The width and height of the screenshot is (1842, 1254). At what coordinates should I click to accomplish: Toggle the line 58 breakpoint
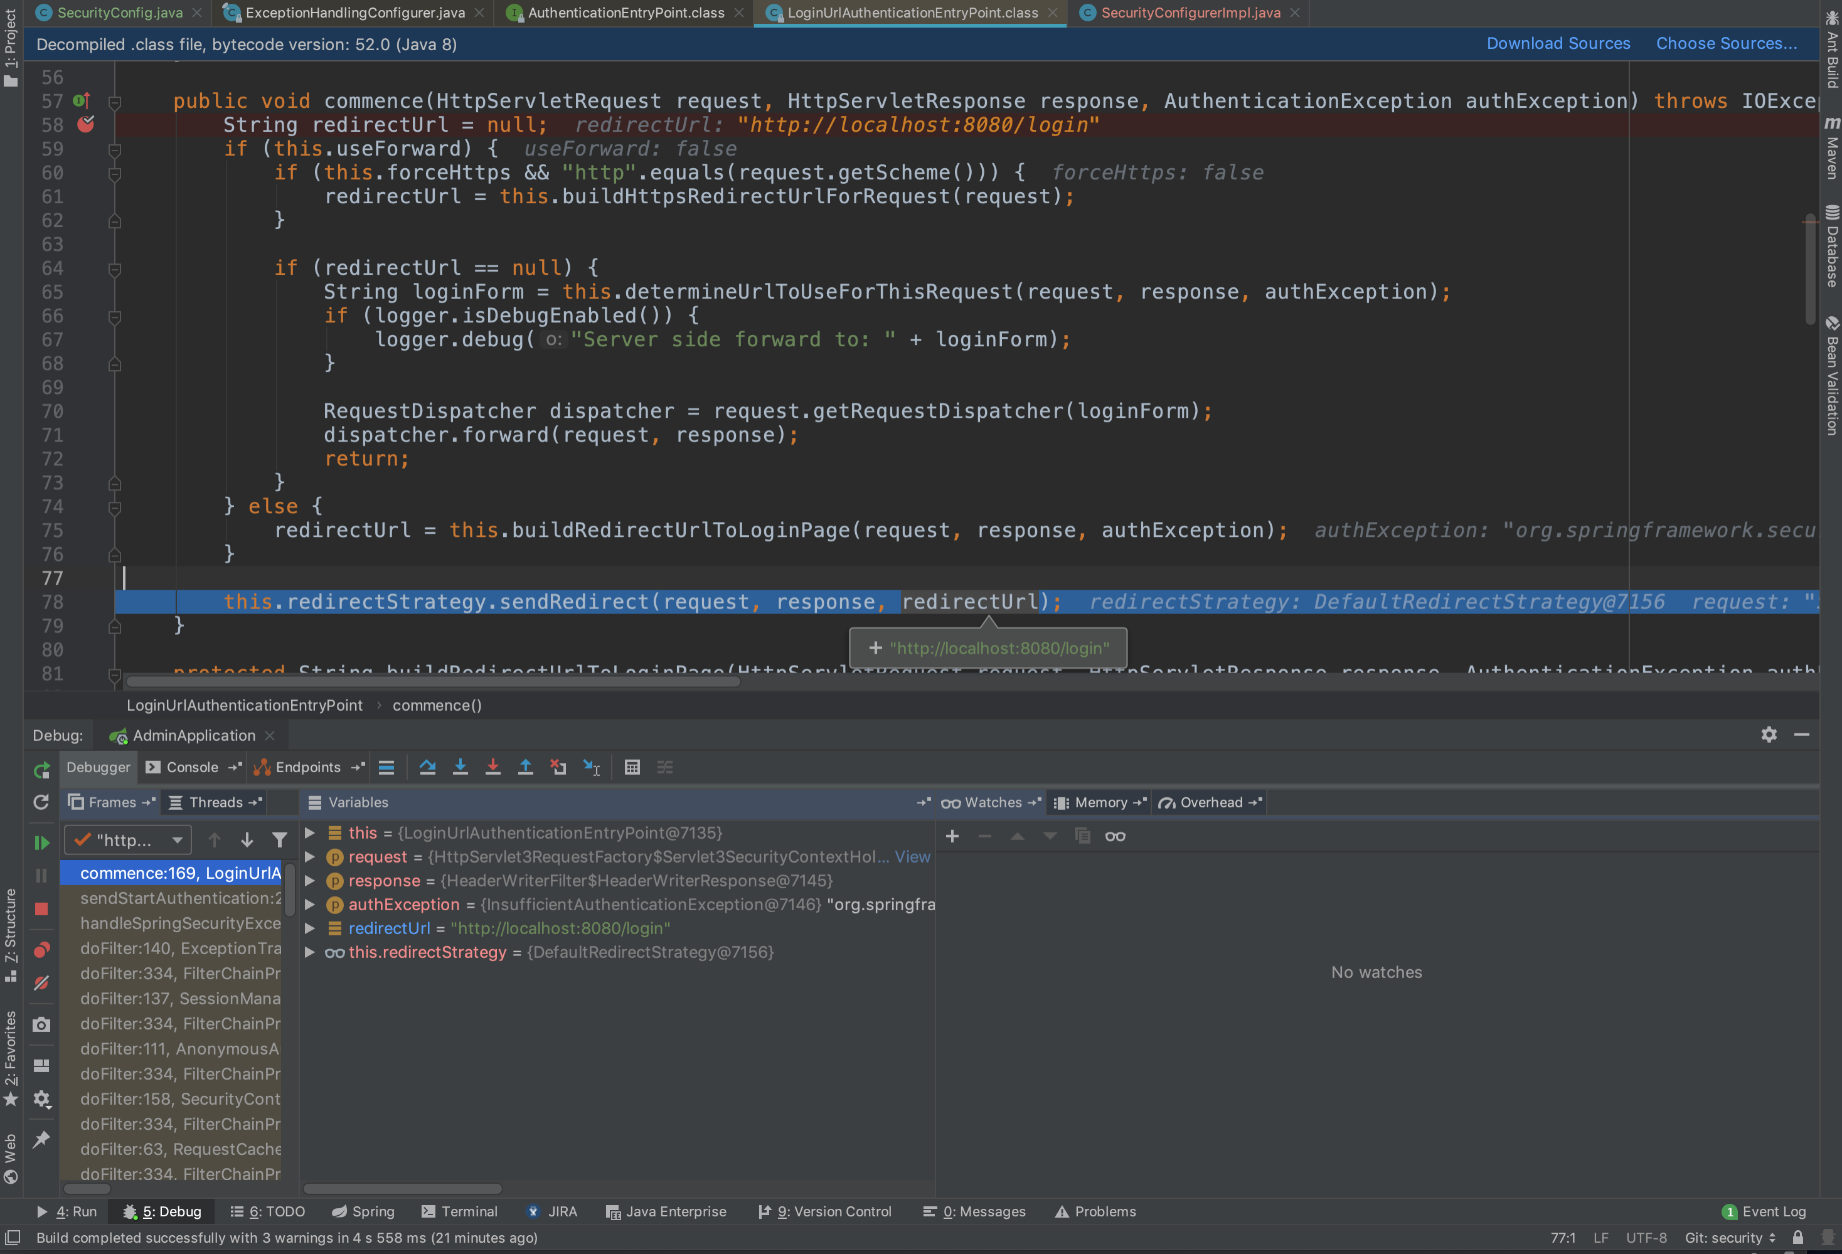(85, 124)
